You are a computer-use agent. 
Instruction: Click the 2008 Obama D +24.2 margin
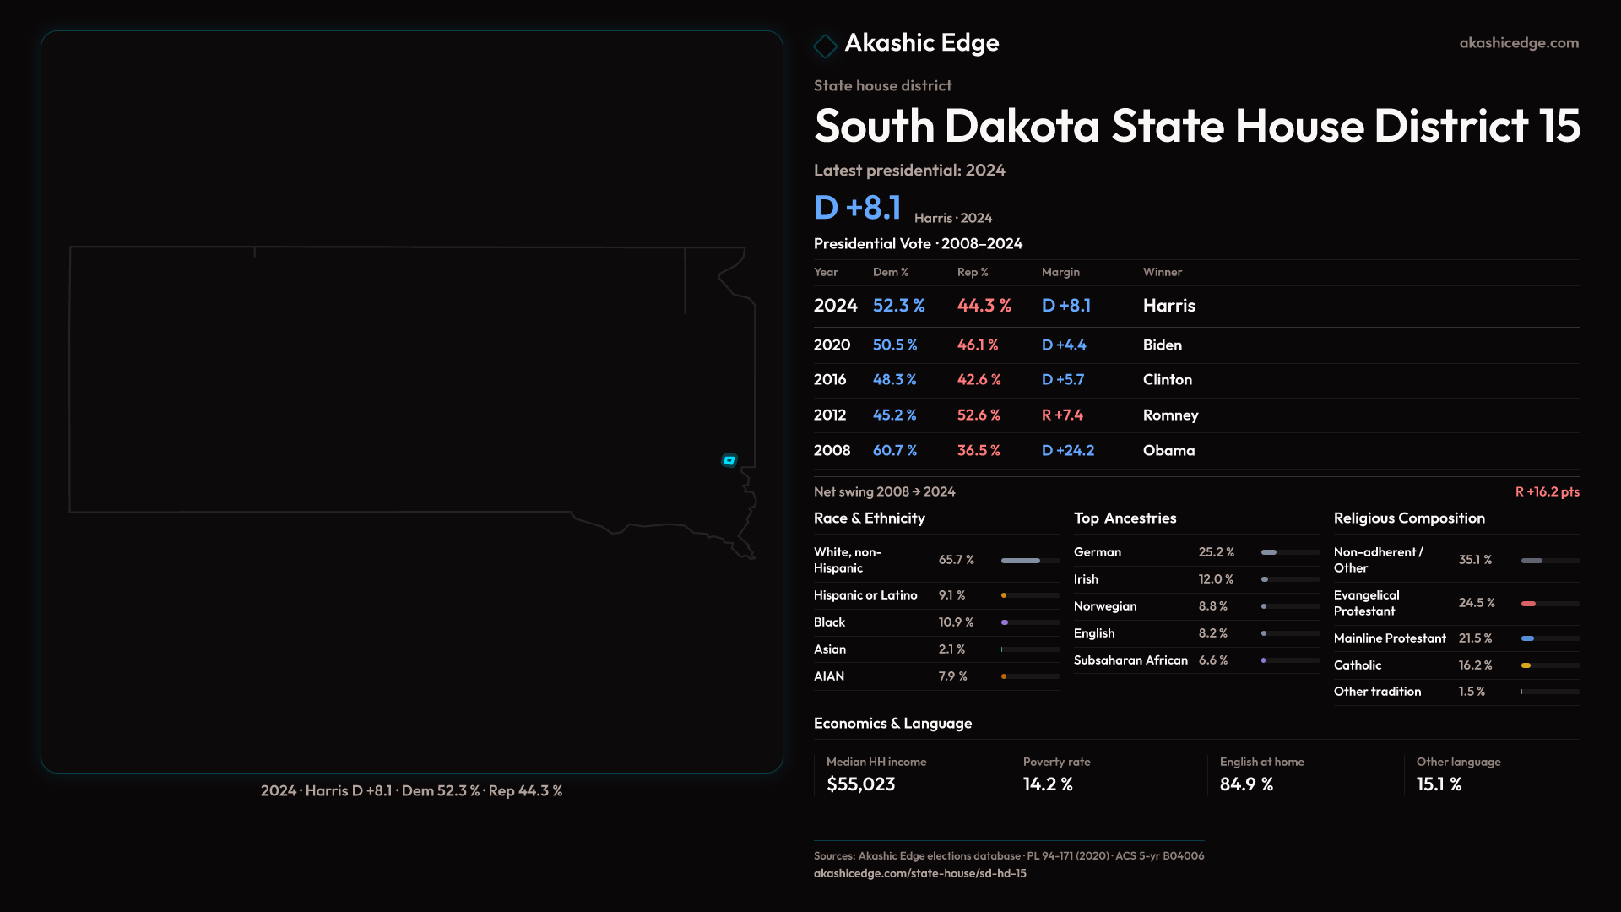pos(1067,451)
